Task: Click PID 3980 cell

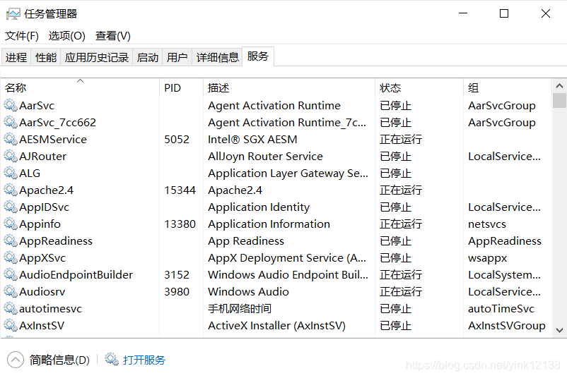Action: pyautogui.click(x=177, y=292)
